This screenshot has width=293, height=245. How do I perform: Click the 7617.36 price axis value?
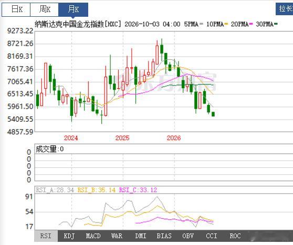[x=20, y=69]
